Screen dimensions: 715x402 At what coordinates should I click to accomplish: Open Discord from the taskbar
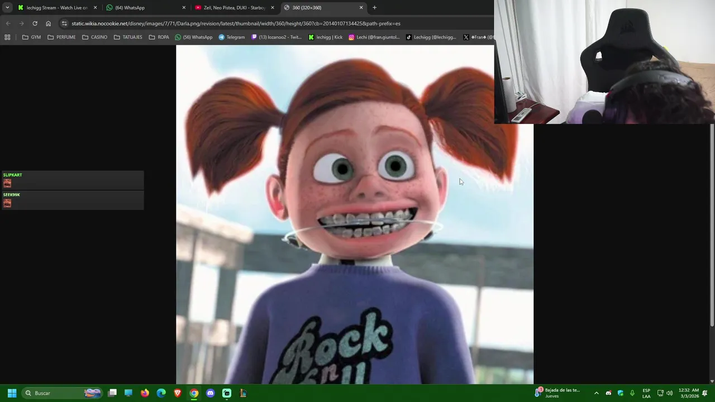pyautogui.click(x=210, y=393)
